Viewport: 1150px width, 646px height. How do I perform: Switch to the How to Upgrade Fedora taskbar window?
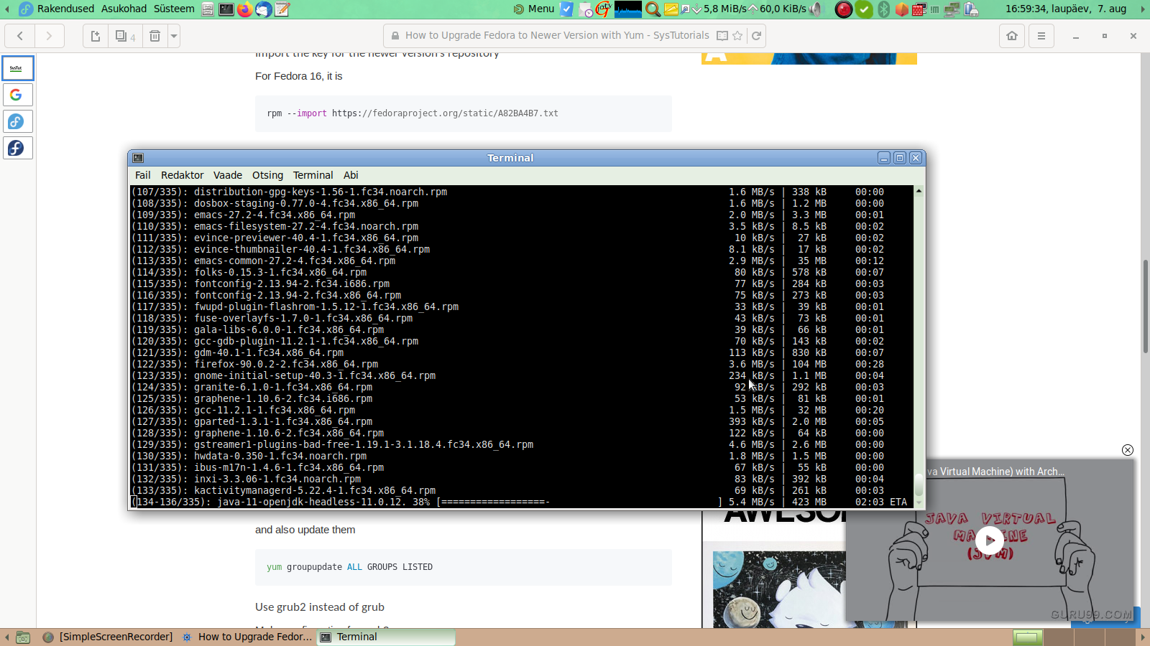point(247,637)
